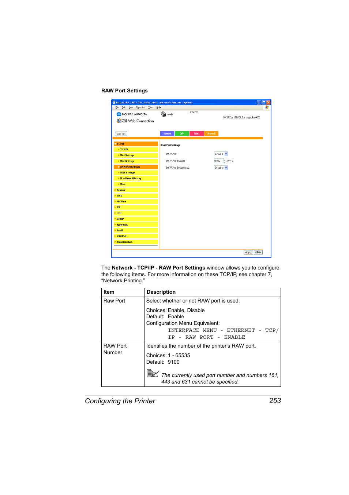
Task: Open DNS Settings in sidebar
Action: point(136,173)
